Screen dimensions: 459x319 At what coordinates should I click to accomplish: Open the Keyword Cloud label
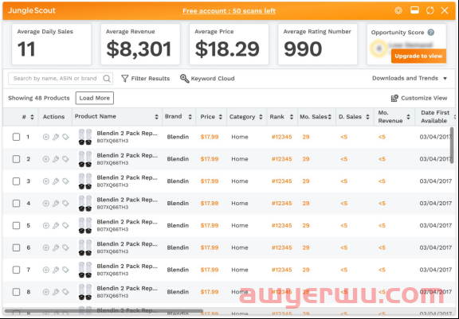click(213, 78)
